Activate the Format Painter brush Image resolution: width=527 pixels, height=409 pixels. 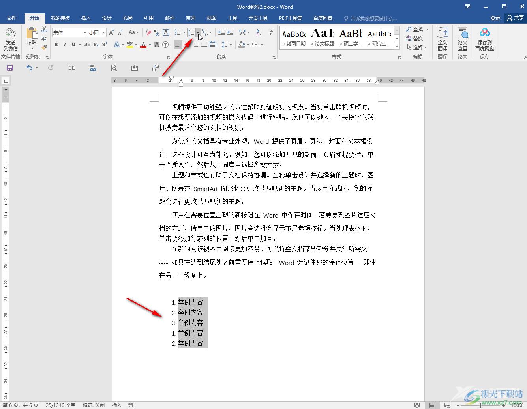pos(44,47)
